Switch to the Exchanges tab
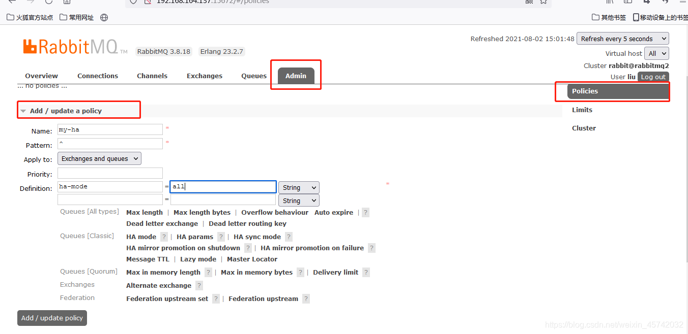The width and height of the screenshot is (688, 334). pos(205,76)
